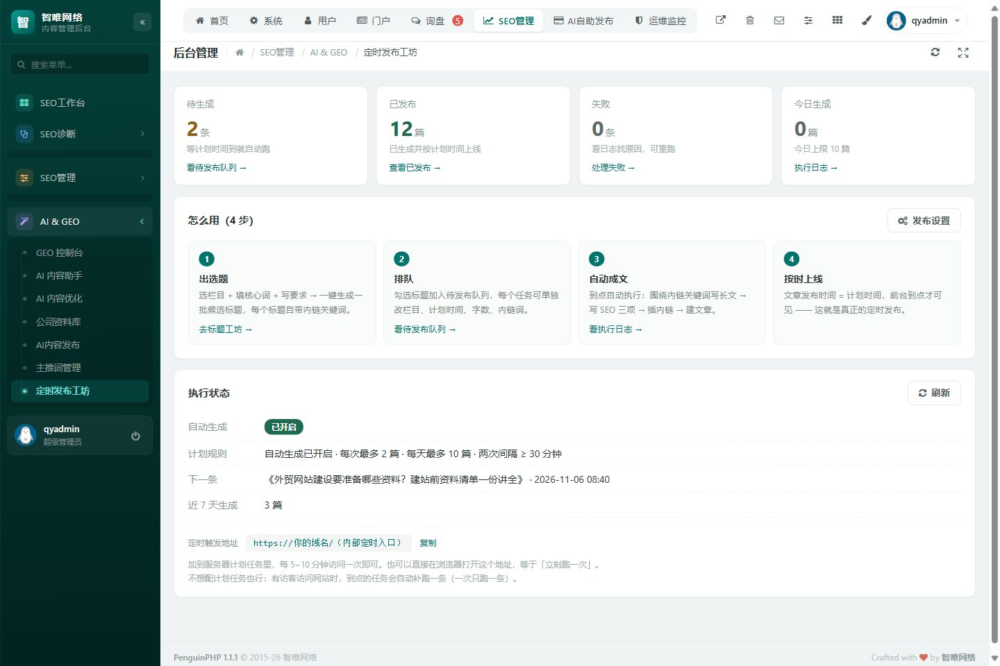Refresh page using breadcrumb bar refresh icon

[x=935, y=52]
